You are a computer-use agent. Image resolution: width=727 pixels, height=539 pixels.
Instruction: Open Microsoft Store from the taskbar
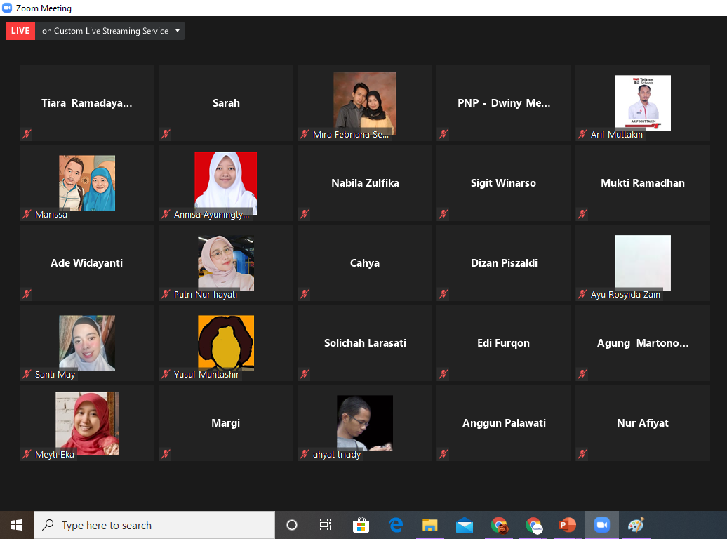pyautogui.click(x=361, y=525)
